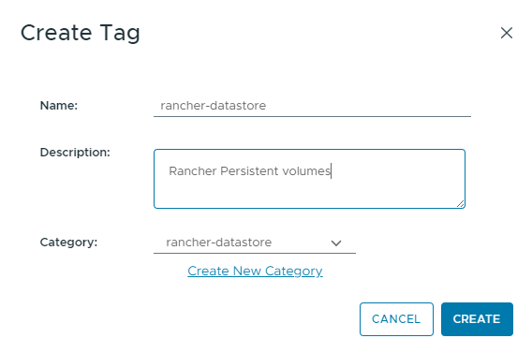Click the "Tag" word in dialog title
This screenshot has width=532, height=353.
point(120,34)
